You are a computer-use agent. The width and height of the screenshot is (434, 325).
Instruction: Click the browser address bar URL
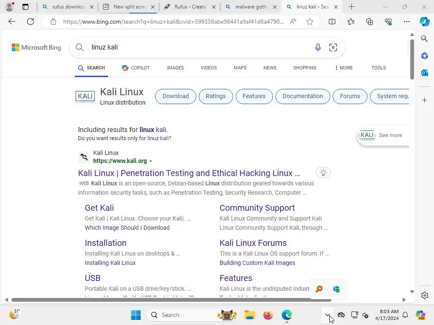point(173,22)
